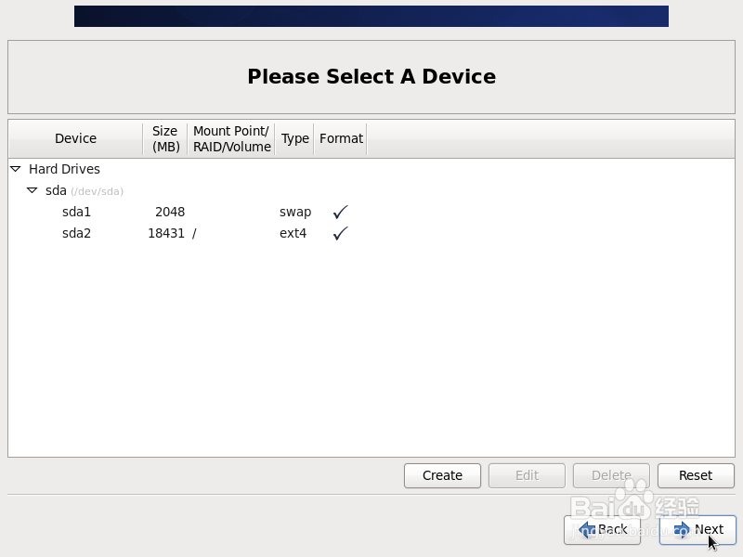Toggle the format checkmark for sda1
This screenshot has width=743, height=557.
coord(340,212)
